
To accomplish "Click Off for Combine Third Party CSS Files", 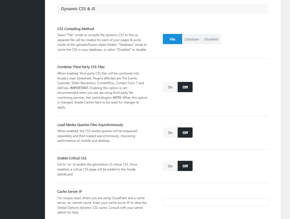I will pyautogui.click(x=185, y=87).
